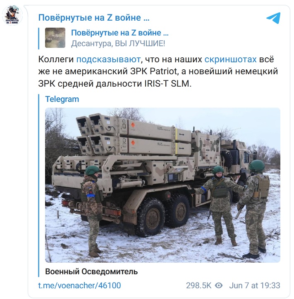
Task: Open the quoted reply channel name
Action: point(120,33)
